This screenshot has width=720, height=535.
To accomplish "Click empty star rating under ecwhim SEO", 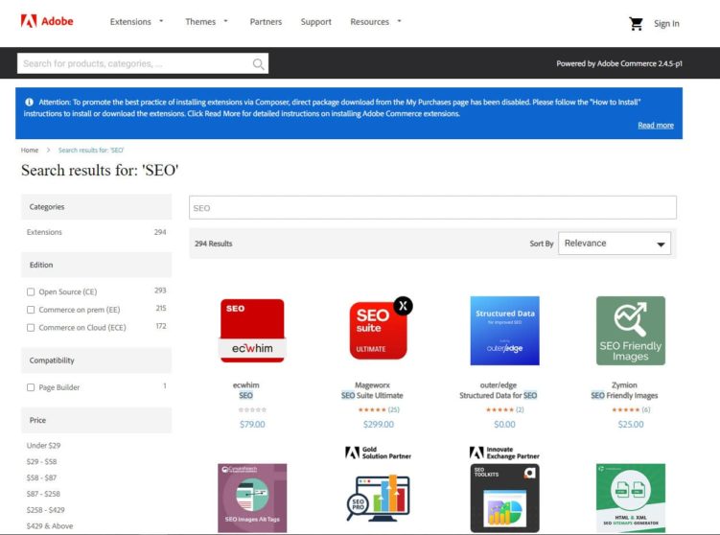I will coord(252,409).
